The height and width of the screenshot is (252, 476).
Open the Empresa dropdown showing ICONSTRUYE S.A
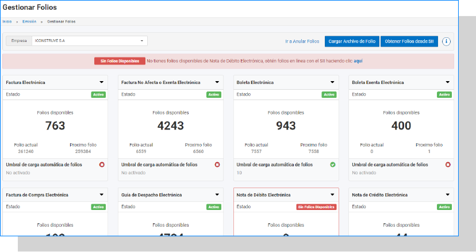(x=90, y=41)
